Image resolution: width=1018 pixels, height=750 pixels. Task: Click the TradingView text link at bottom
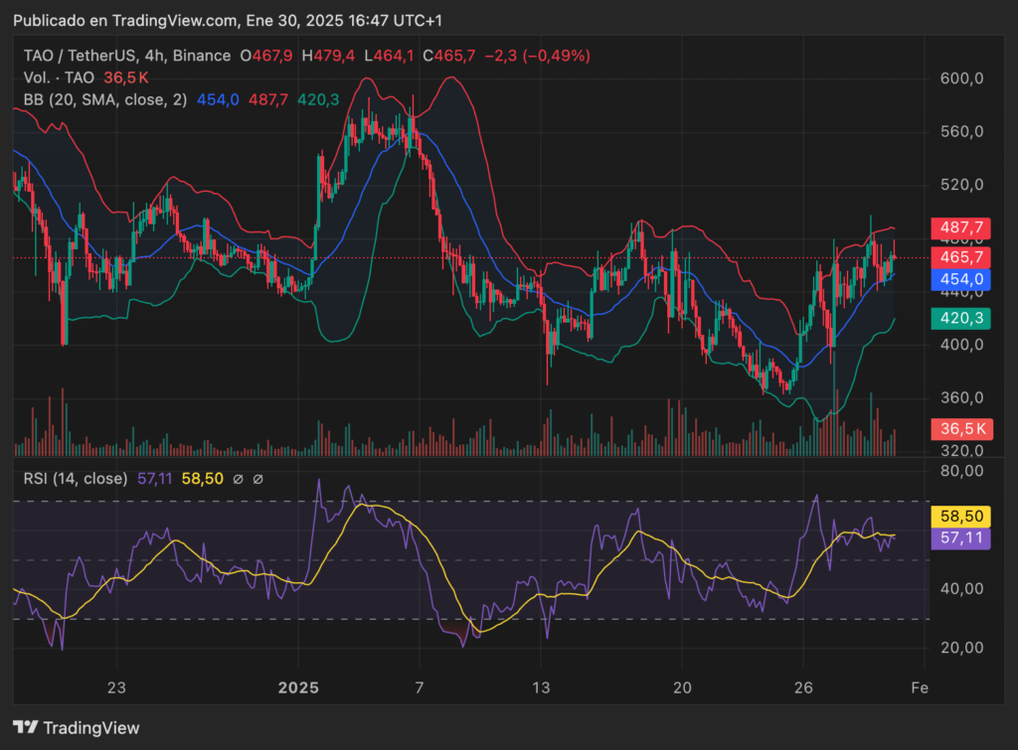tap(91, 728)
